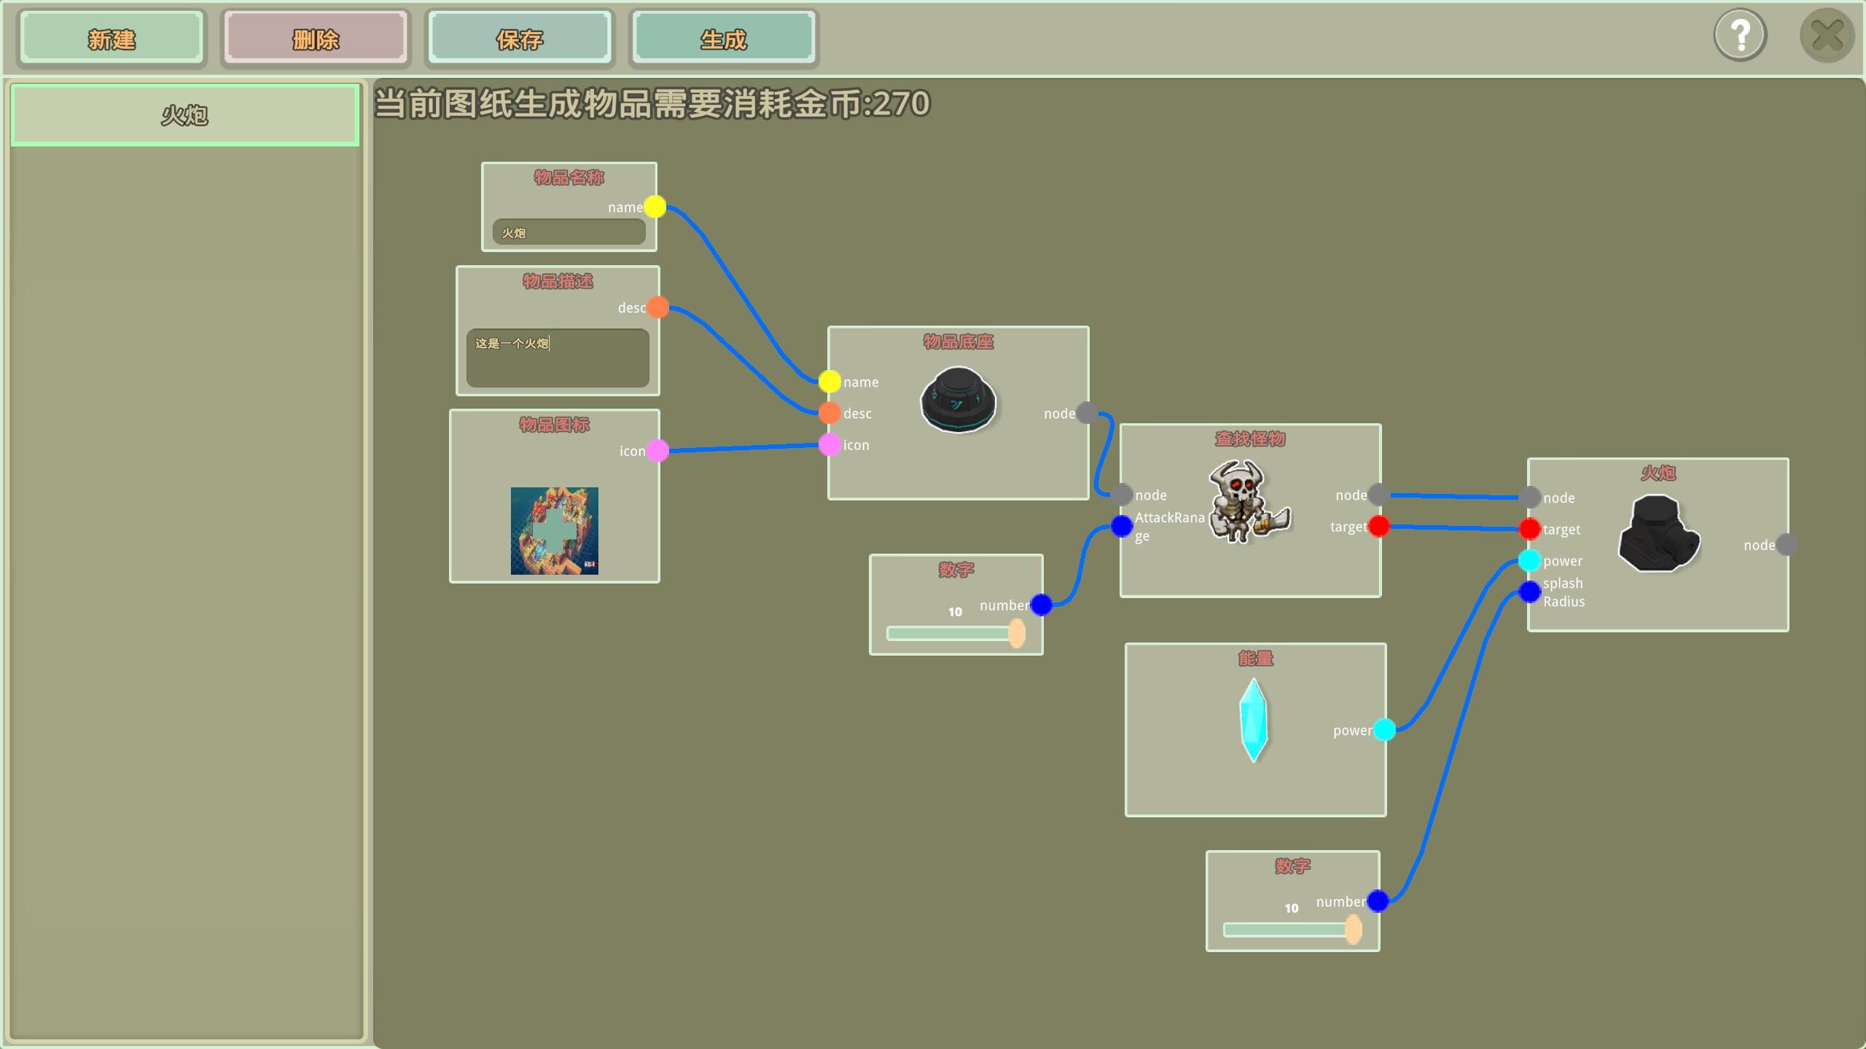Select the 火炮 blueprint in the left sidebar
The image size is (1866, 1049).
pyautogui.click(x=184, y=114)
